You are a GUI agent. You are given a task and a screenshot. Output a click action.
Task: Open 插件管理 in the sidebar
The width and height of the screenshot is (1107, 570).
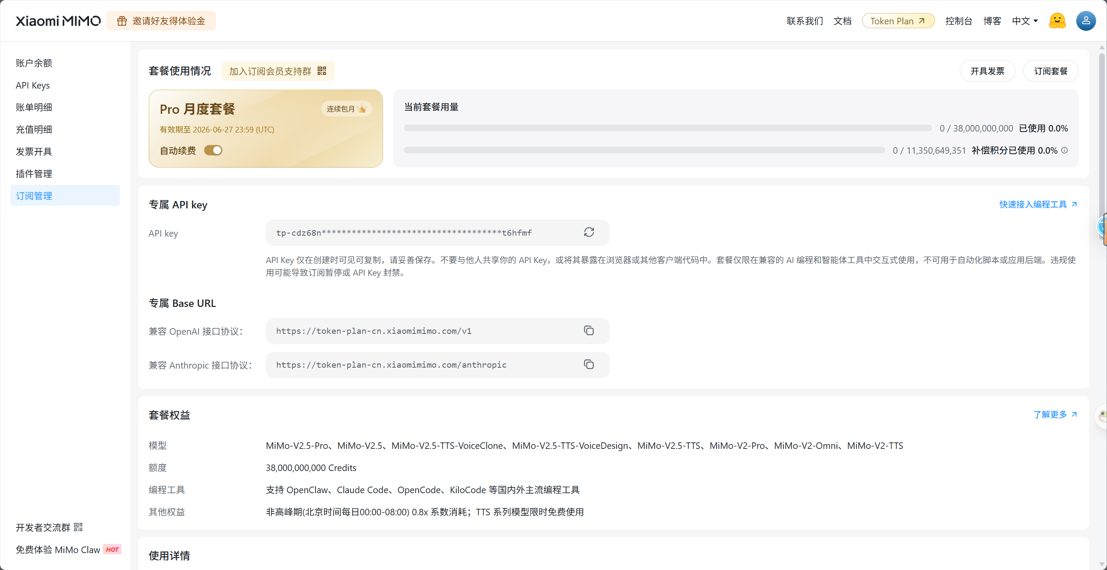pyautogui.click(x=65, y=174)
